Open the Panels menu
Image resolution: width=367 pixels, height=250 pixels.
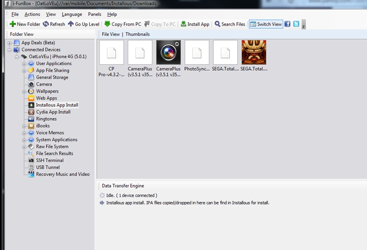95,14
